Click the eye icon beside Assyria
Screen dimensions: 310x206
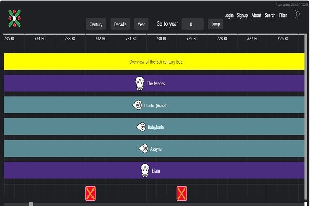point(143,148)
